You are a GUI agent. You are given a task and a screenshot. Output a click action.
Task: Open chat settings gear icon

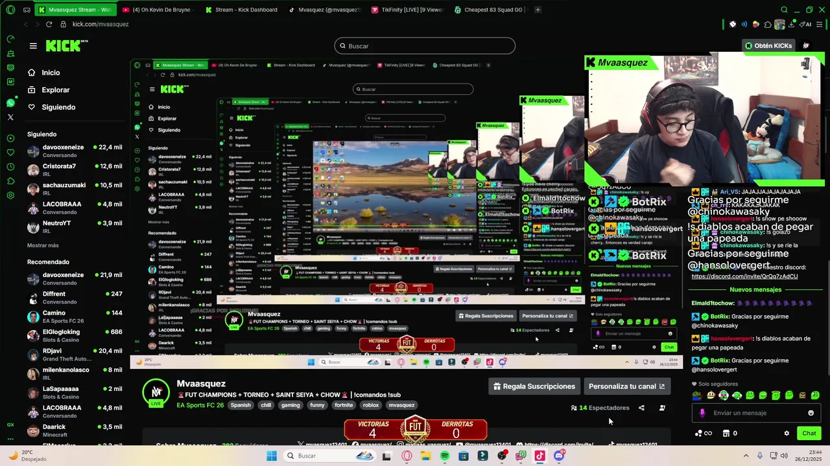787,433
